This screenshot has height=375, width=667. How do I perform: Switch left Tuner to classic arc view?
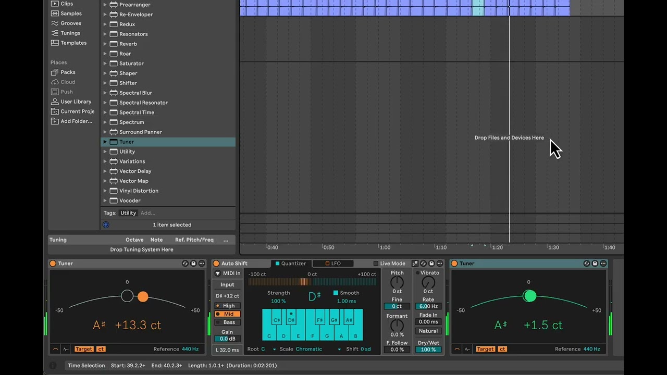pos(56,349)
